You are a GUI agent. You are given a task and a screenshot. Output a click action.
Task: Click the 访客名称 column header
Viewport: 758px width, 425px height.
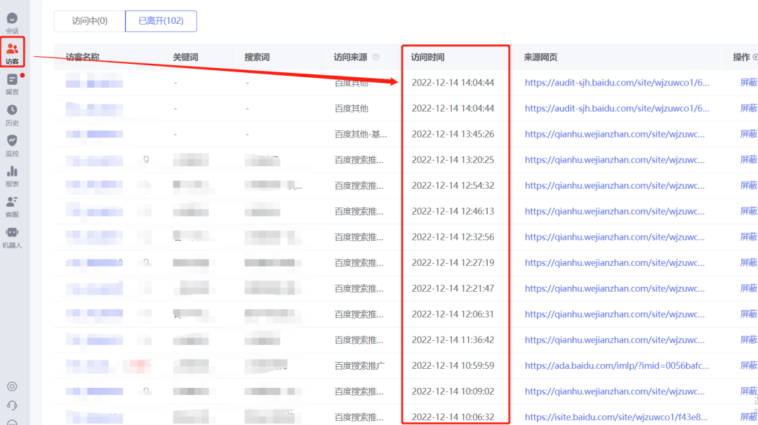(x=83, y=57)
